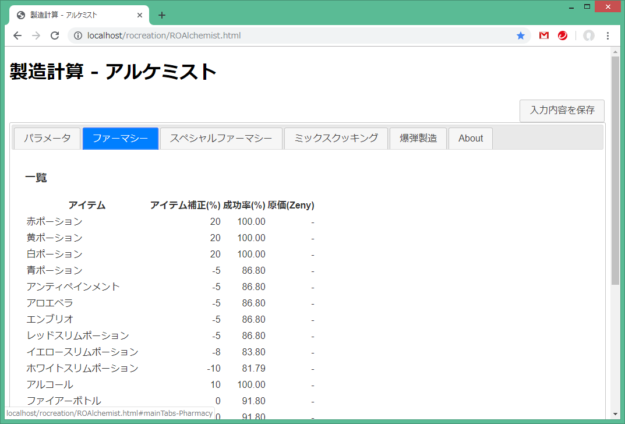Select the ファーマシー tab
The height and width of the screenshot is (424, 625).
pyautogui.click(x=121, y=139)
